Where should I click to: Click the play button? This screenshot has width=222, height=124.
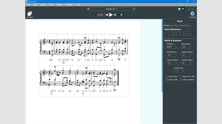coord(111,15)
